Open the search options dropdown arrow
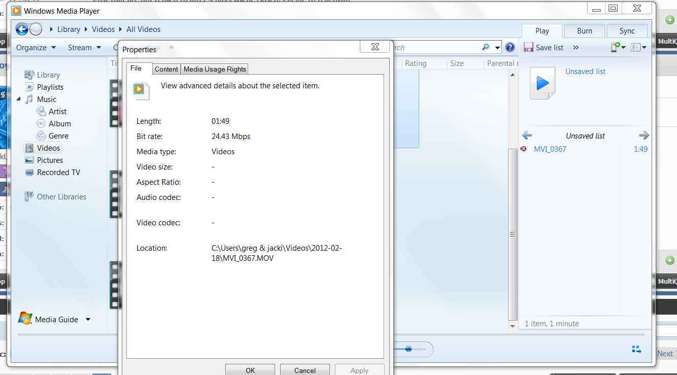 (497, 48)
